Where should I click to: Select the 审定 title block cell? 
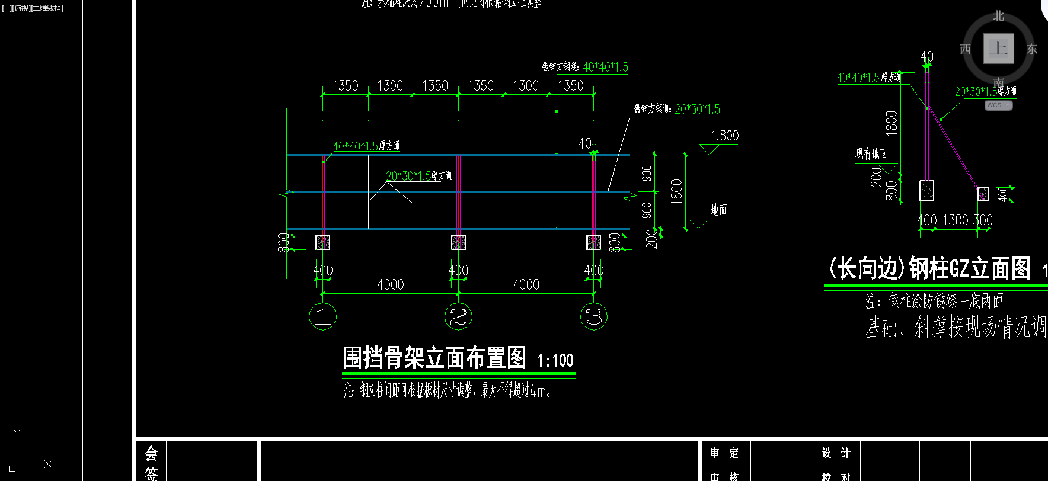725,453
